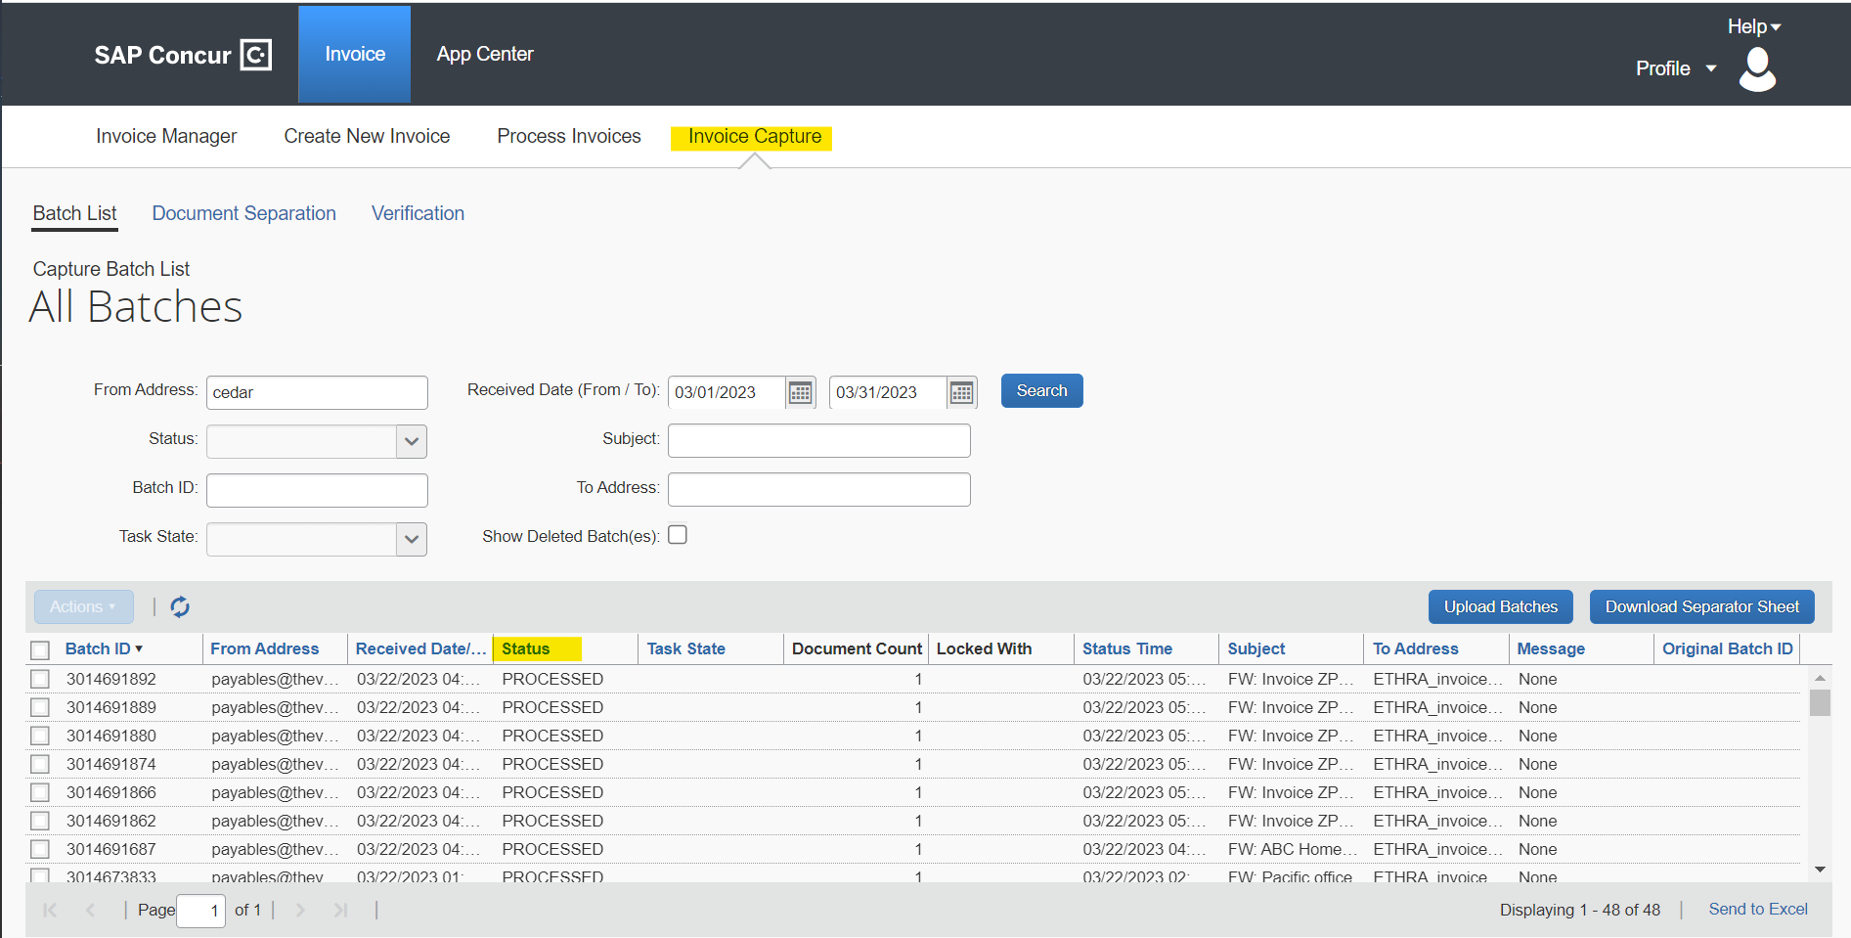Focus the Batch ID filter field

[317, 490]
